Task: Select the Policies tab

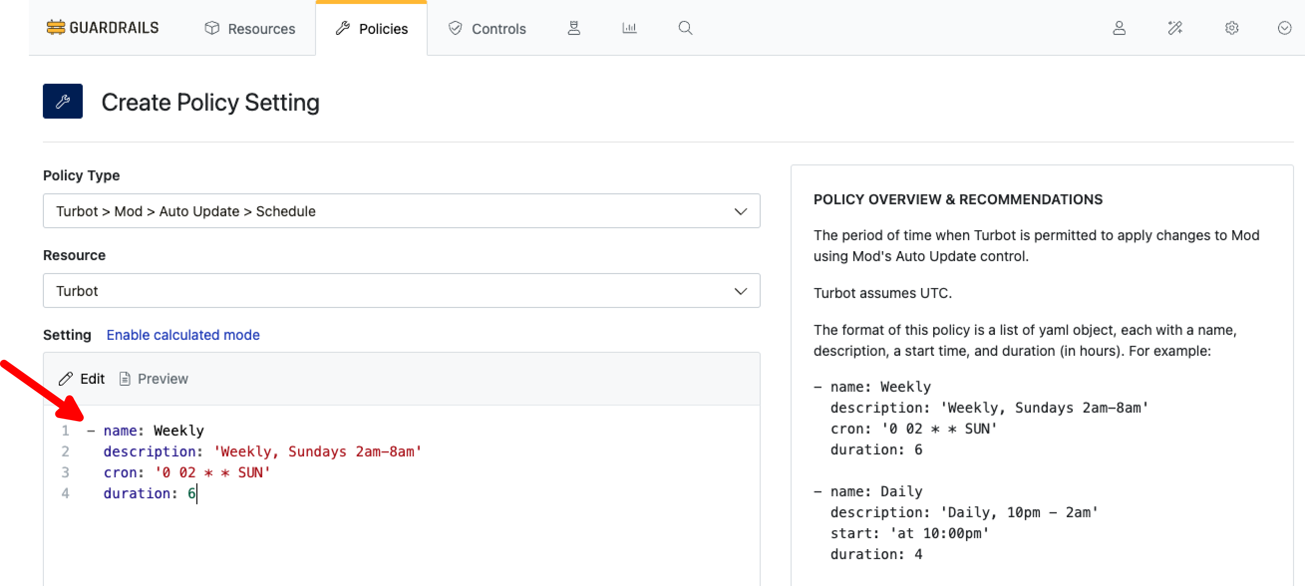Action: (x=372, y=29)
